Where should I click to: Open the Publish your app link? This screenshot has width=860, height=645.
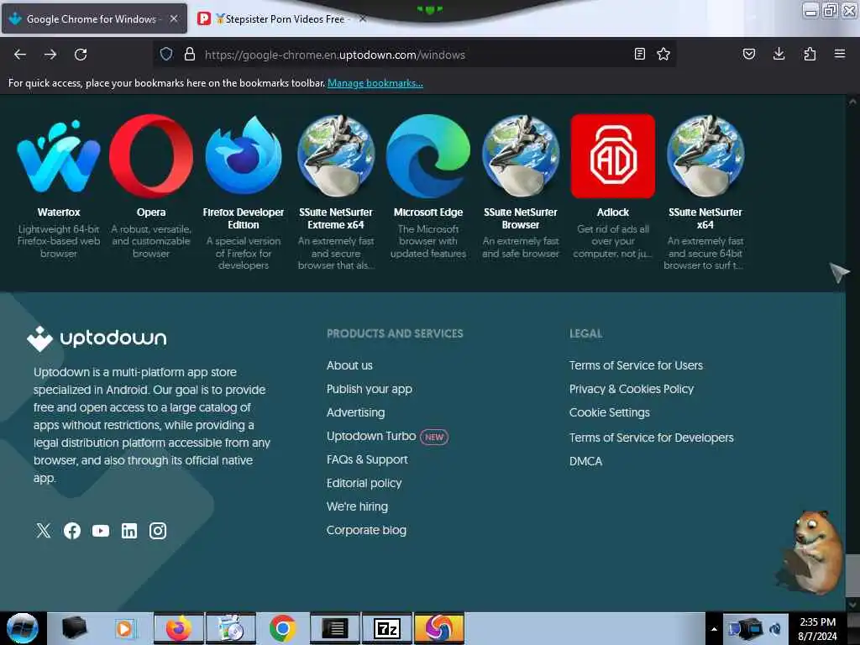pos(370,389)
